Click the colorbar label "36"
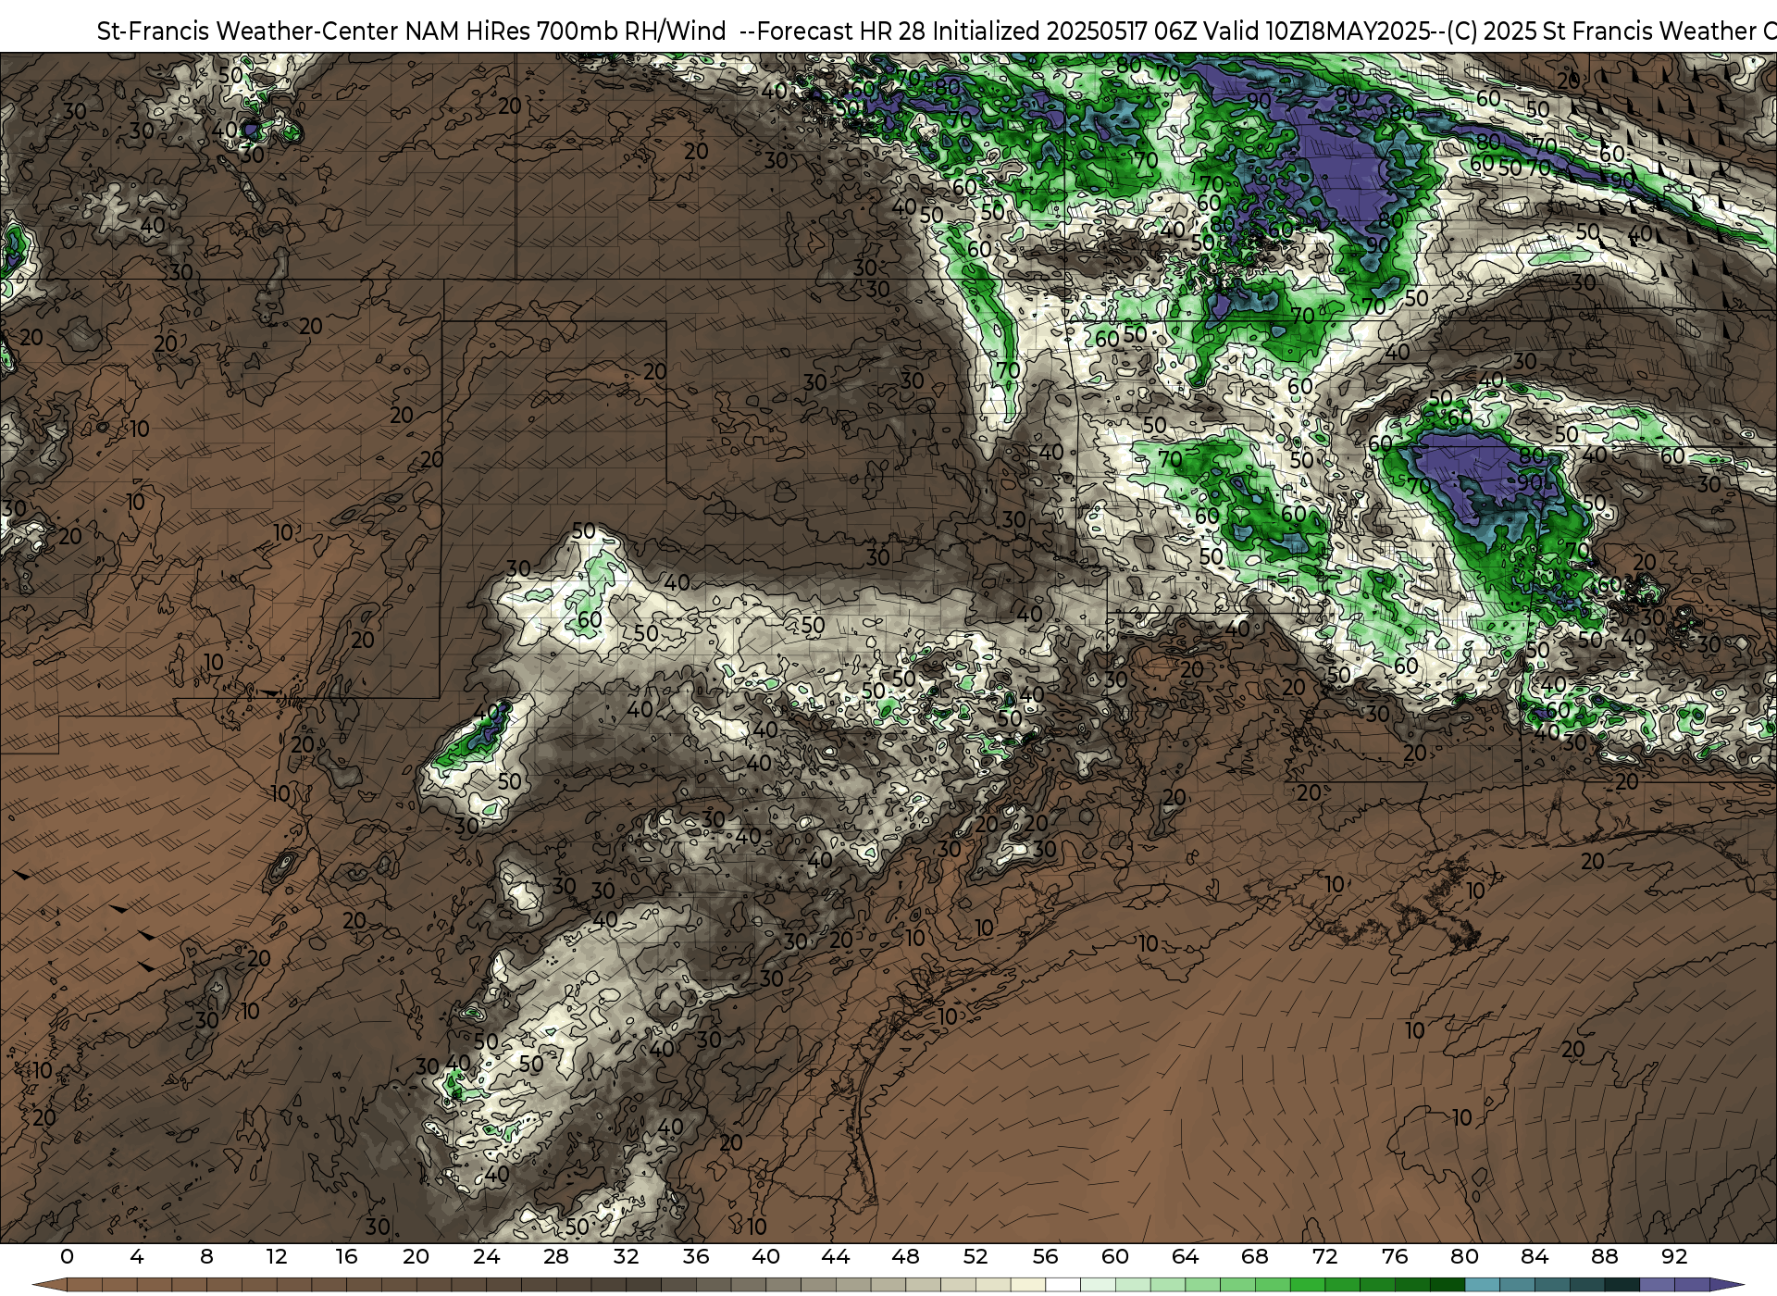Screen dimensions: 1777x1296 [696, 1257]
